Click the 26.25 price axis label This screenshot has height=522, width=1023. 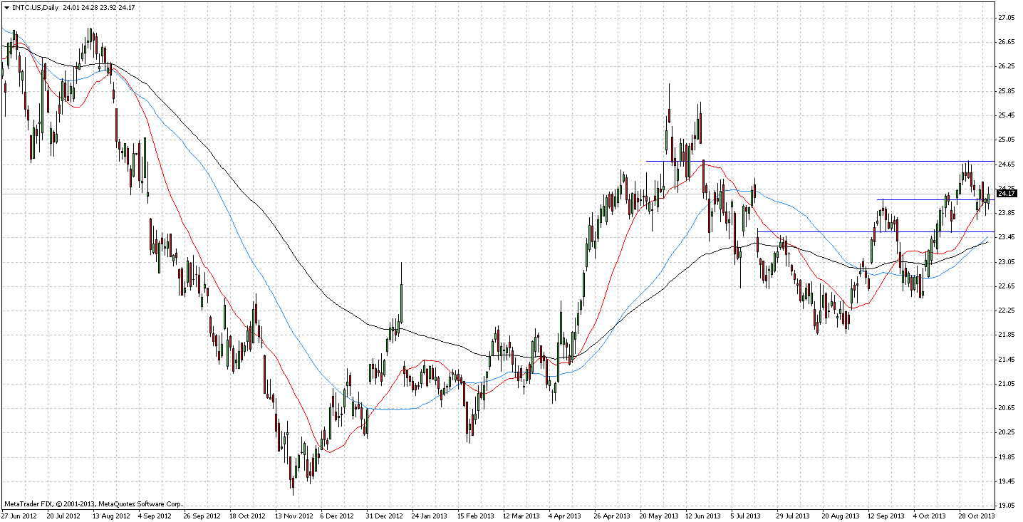tap(1006, 66)
